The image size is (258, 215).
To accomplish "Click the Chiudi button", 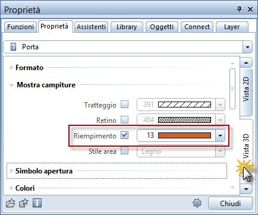I will (x=230, y=203).
